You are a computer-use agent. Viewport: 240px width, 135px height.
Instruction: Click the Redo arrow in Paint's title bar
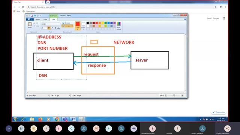[37, 16]
